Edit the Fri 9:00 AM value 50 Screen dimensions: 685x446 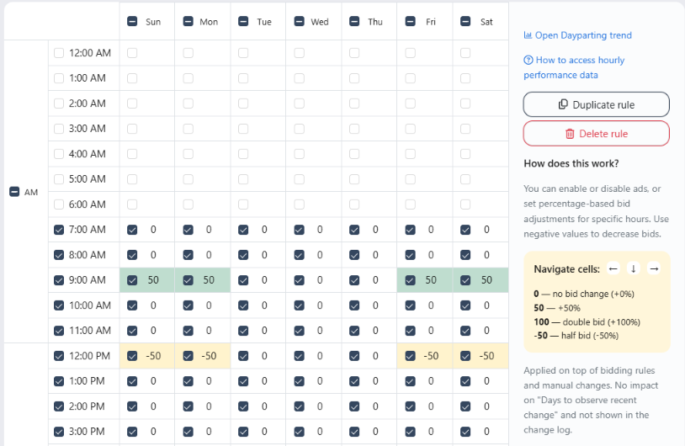431,280
